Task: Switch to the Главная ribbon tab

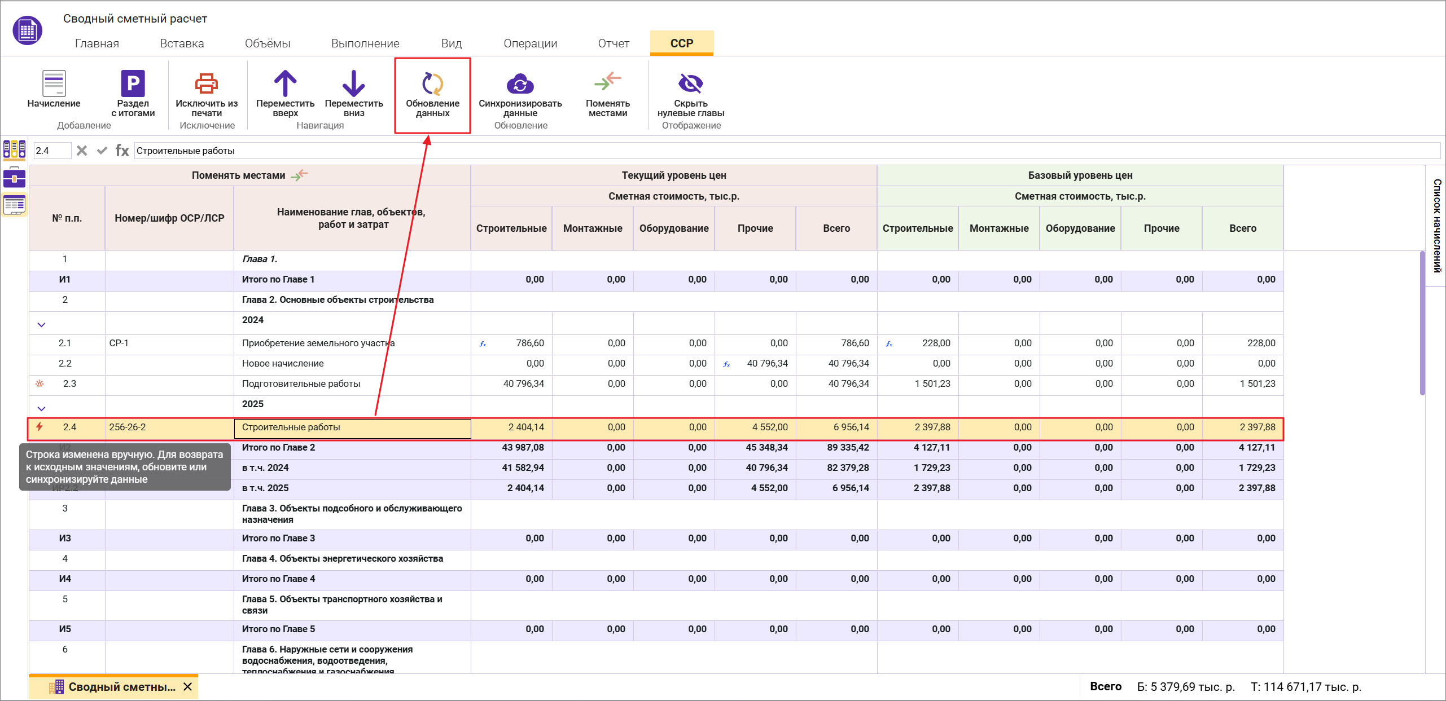Action: coord(97,43)
